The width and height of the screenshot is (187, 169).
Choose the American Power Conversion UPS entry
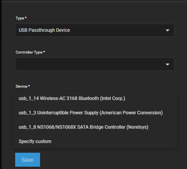pyautogui.click(x=95, y=113)
